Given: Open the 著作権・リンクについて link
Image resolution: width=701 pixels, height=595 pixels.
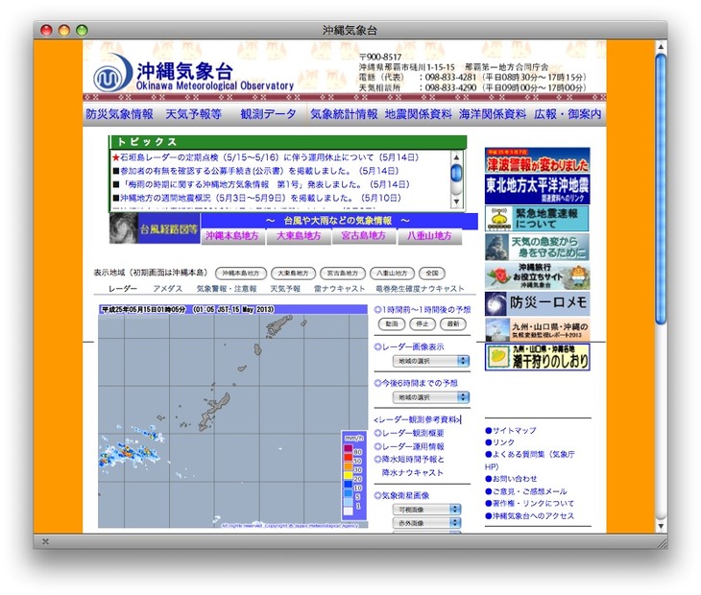Looking at the screenshot, I should click(x=530, y=504).
